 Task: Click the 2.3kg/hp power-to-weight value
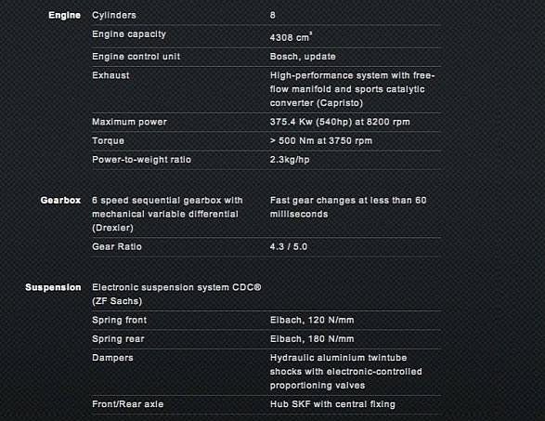tap(290, 160)
